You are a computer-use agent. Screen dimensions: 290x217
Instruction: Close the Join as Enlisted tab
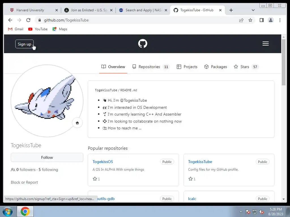tap(111, 10)
